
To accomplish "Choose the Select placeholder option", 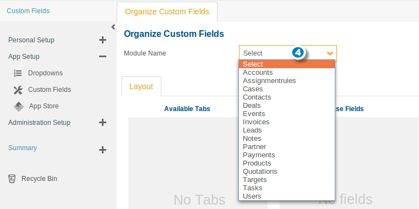I will pos(287,64).
